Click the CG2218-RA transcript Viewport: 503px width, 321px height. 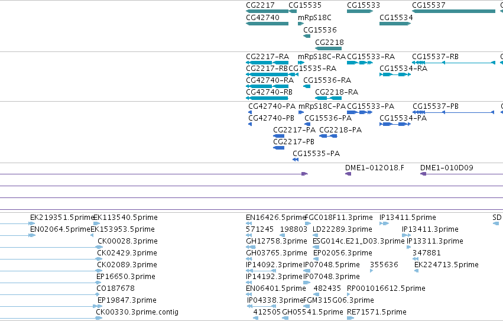pos(328,98)
